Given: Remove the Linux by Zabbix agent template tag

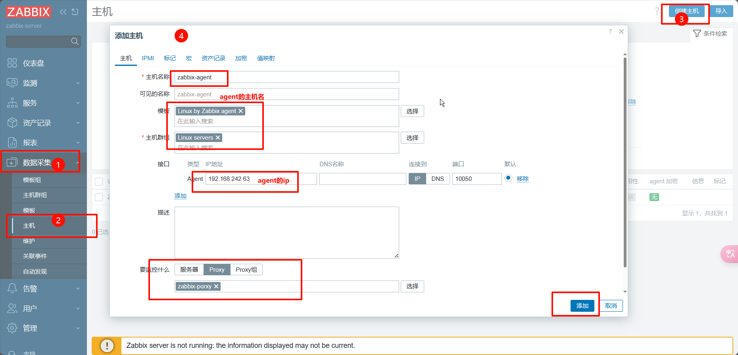Looking at the screenshot, I should tap(240, 111).
